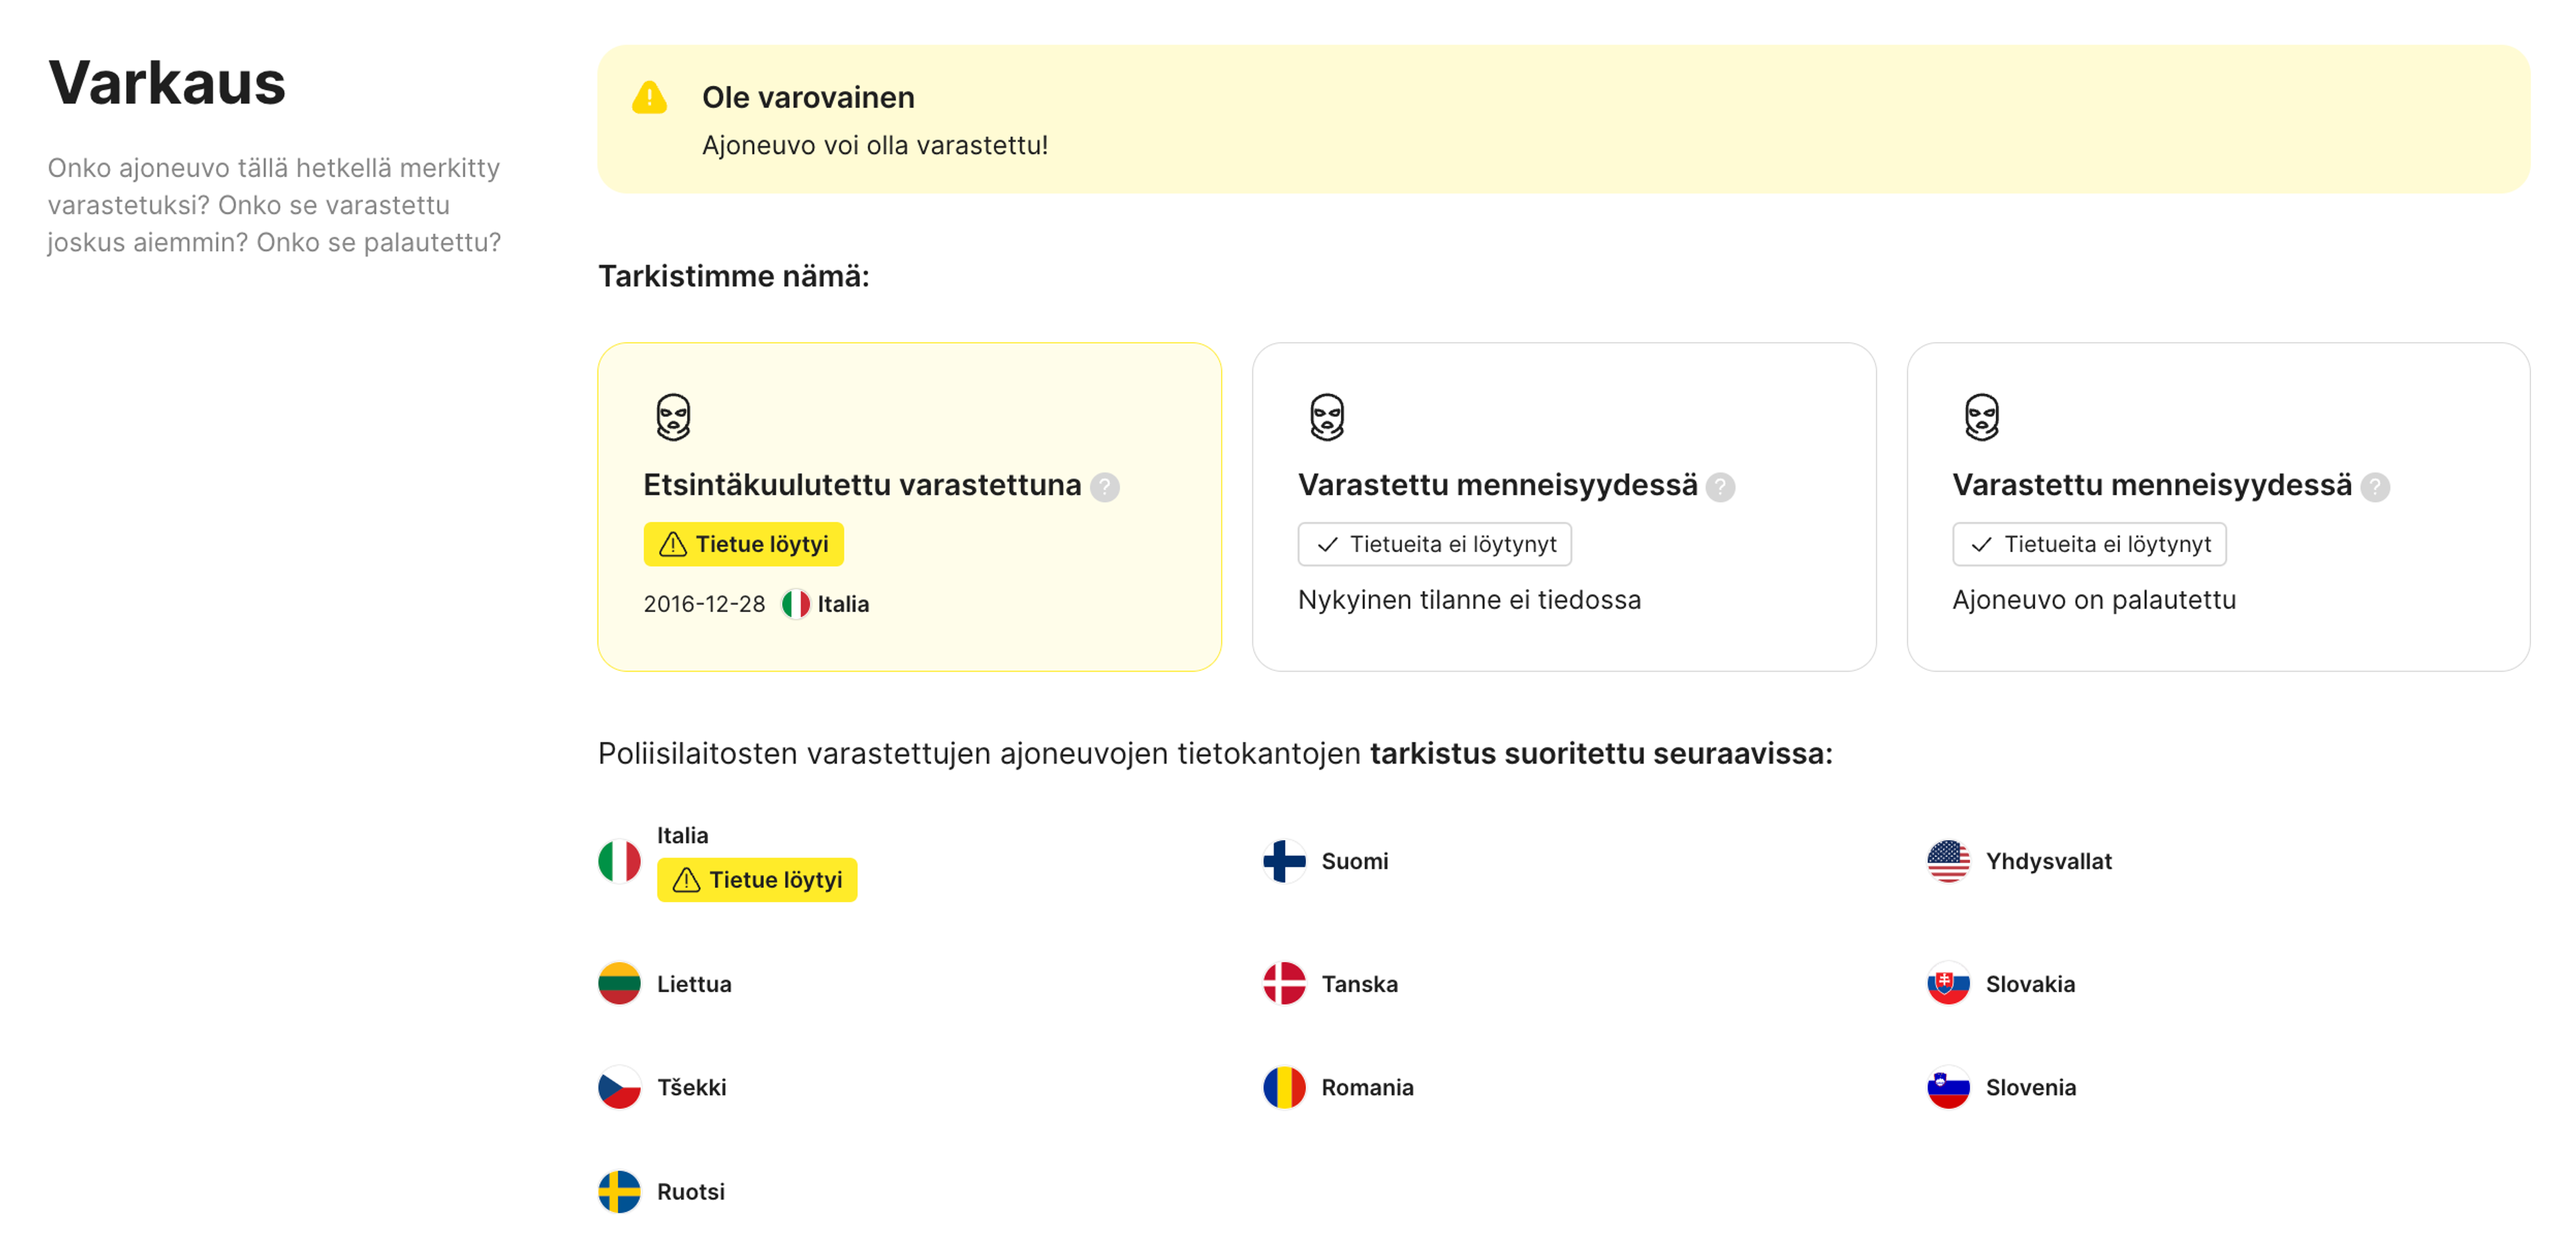Click the Yhdysvallat flag icon
Screen dimensions: 2576x1260
(x=1948, y=861)
